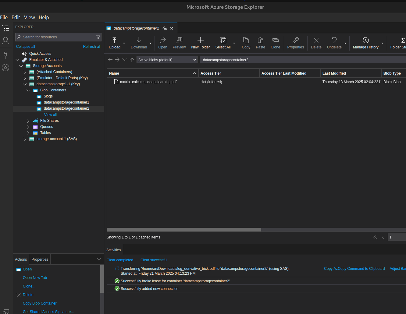Close the datacampstoragecontainer2 tab

point(172,28)
